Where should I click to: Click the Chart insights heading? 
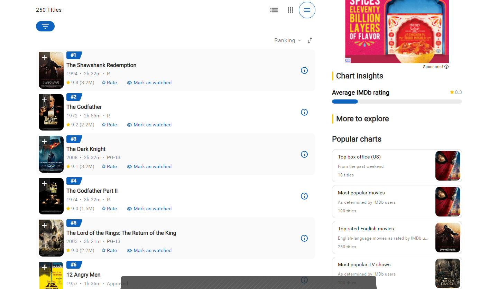tap(360, 76)
